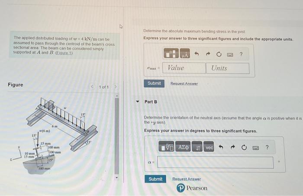Click the Units input field
The height and width of the screenshot is (196, 303).
(x=228, y=68)
